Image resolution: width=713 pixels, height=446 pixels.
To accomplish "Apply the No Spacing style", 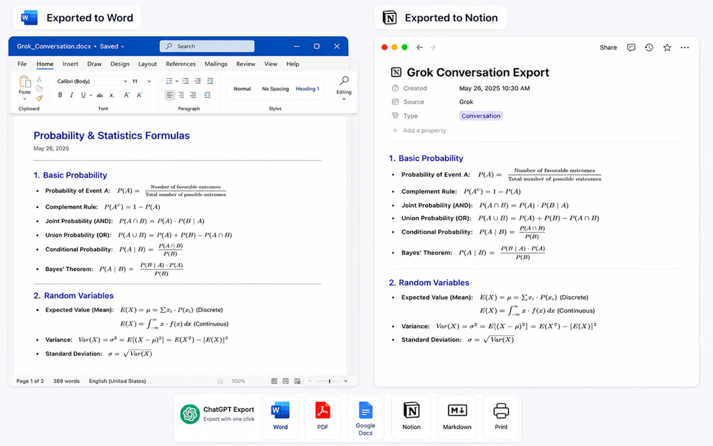I will pos(275,89).
